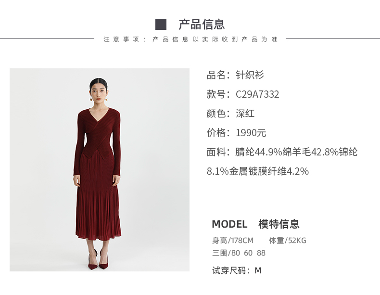Select the color value 深红
380x295 pixels.
coord(245,114)
